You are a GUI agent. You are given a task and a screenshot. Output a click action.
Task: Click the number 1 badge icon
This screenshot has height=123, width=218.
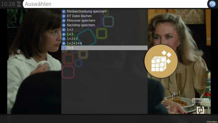point(64,12)
